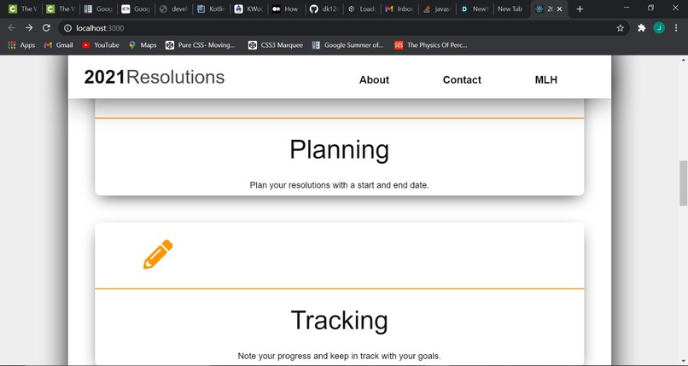Open the About navigation link

pos(374,80)
